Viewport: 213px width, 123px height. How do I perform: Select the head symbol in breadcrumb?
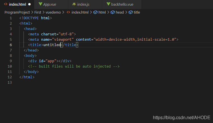point(120,12)
